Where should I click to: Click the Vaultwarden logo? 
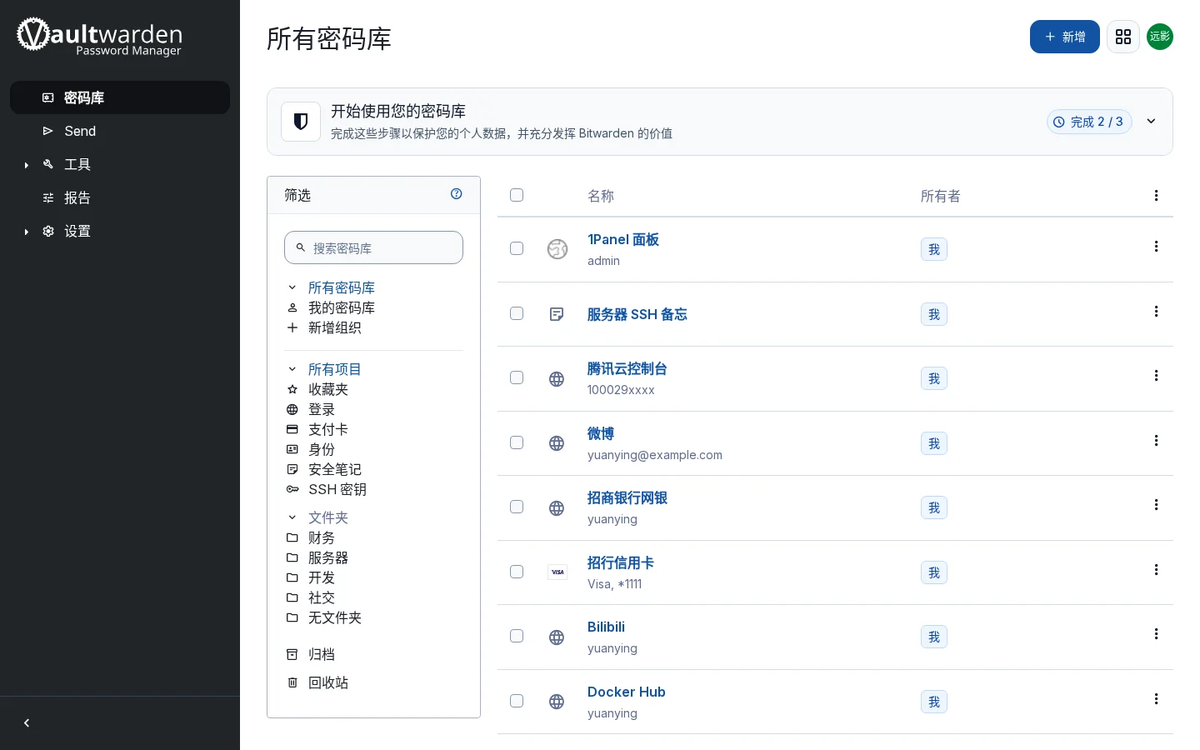click(x=99, y=36)
